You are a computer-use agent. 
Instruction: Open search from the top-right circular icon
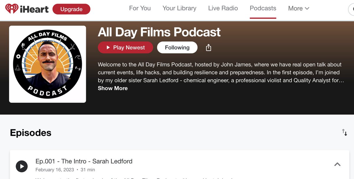(353, 9)
